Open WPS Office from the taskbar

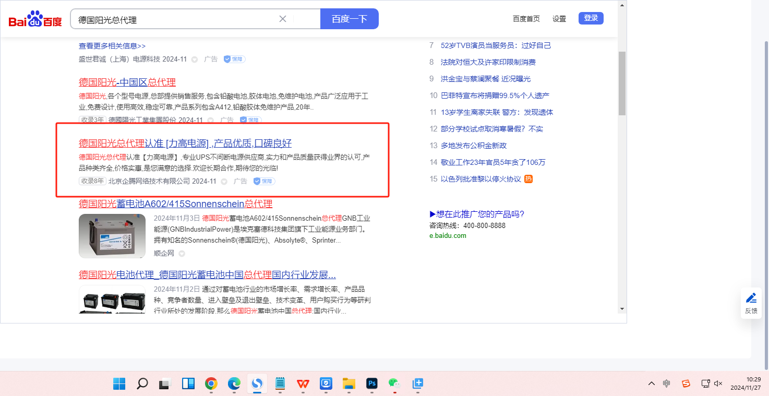coord(303,383)
